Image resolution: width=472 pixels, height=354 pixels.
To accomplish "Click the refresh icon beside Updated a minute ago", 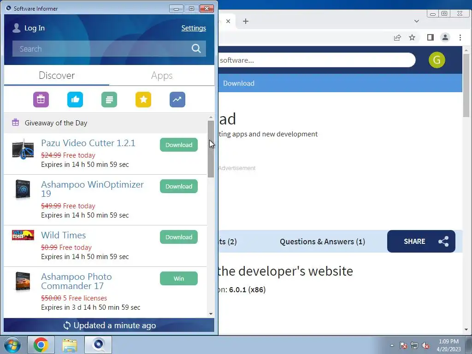I will (67, 325).
